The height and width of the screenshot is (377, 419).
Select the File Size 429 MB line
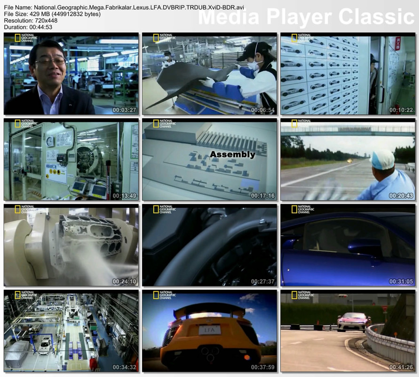(x=52, y=14)
